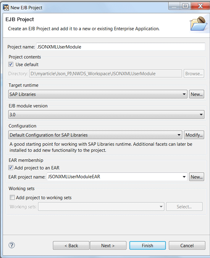Image resolution: width=210 pixels, height=258 pixels.
Task: Click New... beside EAR project name
Action: tap(197, 177)
